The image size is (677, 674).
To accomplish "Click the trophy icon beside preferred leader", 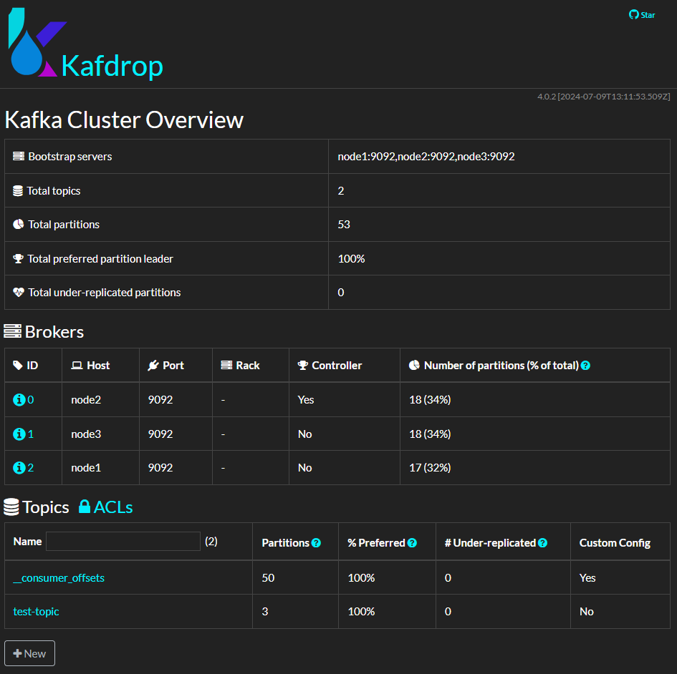I will point(18,259).
